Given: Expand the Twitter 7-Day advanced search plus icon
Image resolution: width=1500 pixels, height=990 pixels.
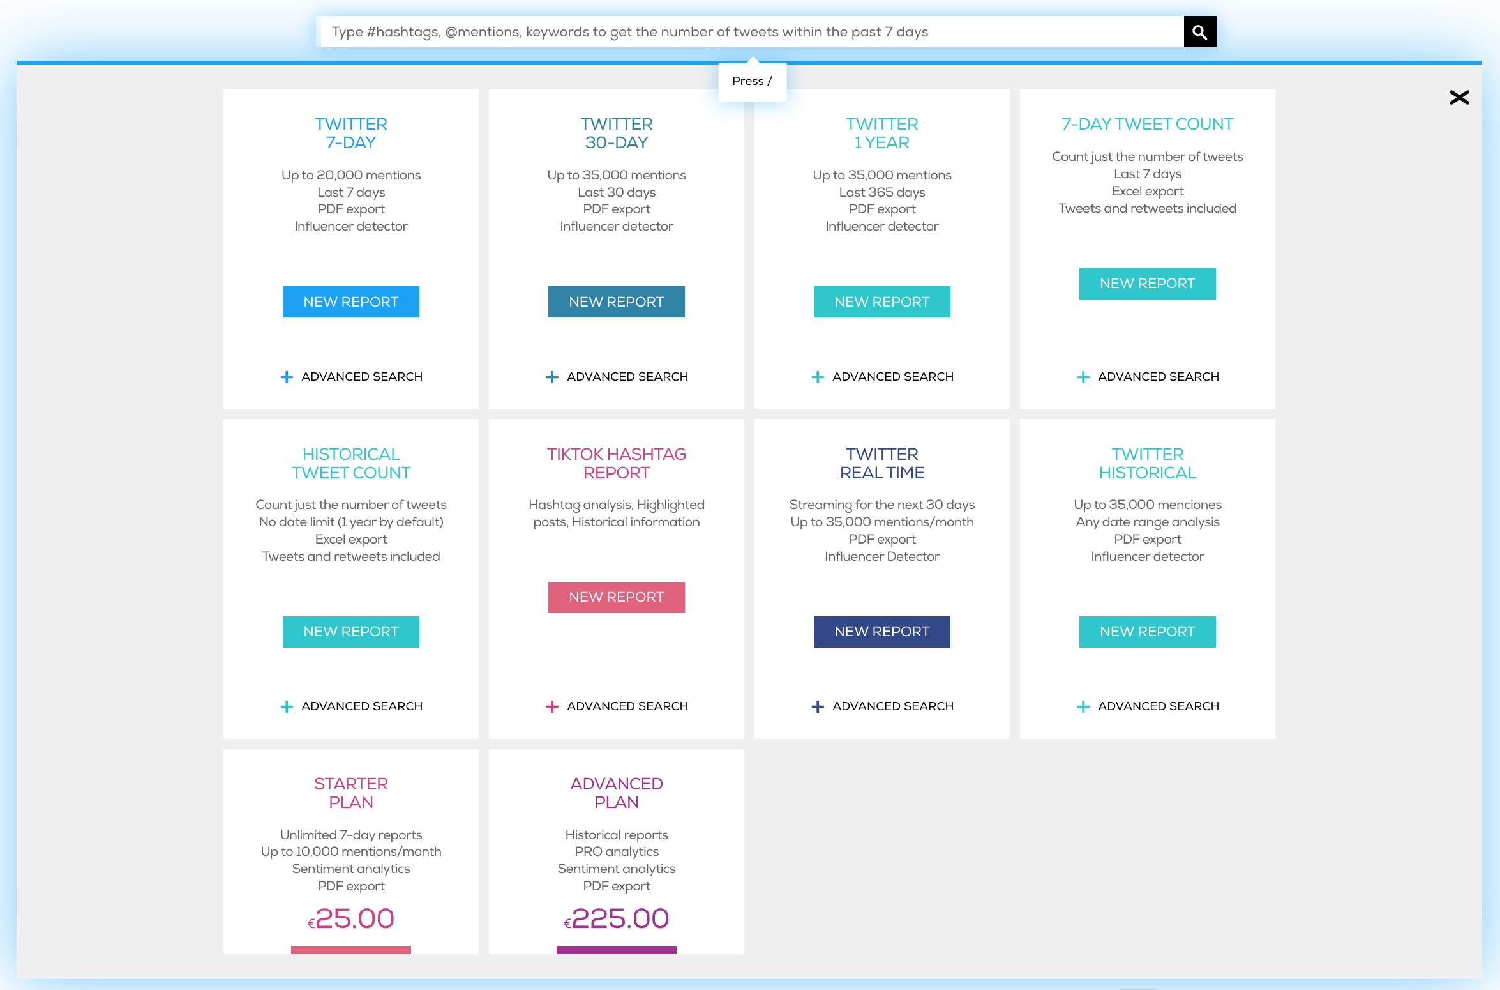Looking at the screenshot, I should (x=287, y=377).
